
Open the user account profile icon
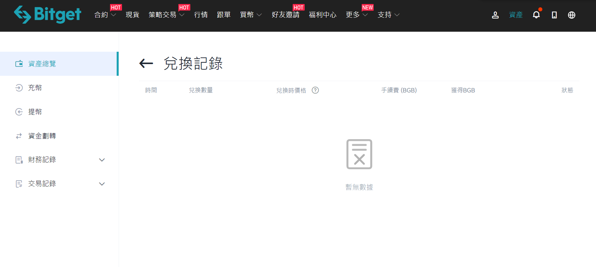coord(495,15)
